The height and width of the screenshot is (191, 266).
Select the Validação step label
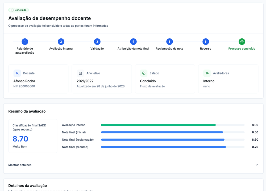point(97,49)
